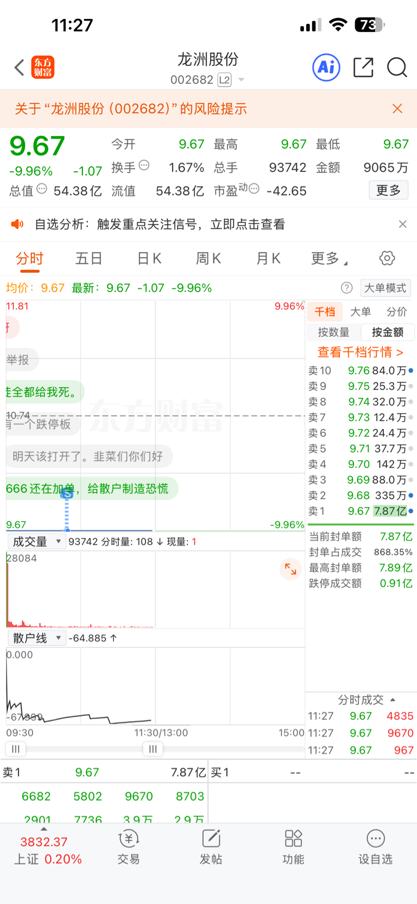Open the search magnifier icon
417x904 pixels.
pyautogui.click(x=397, y=67)
